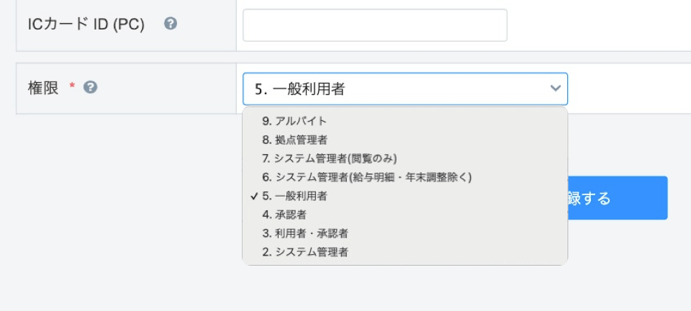Open the ICカード ID (PC) help tooltip icon
The width and height of the screenshot is (691, 311).
(171, 24)
